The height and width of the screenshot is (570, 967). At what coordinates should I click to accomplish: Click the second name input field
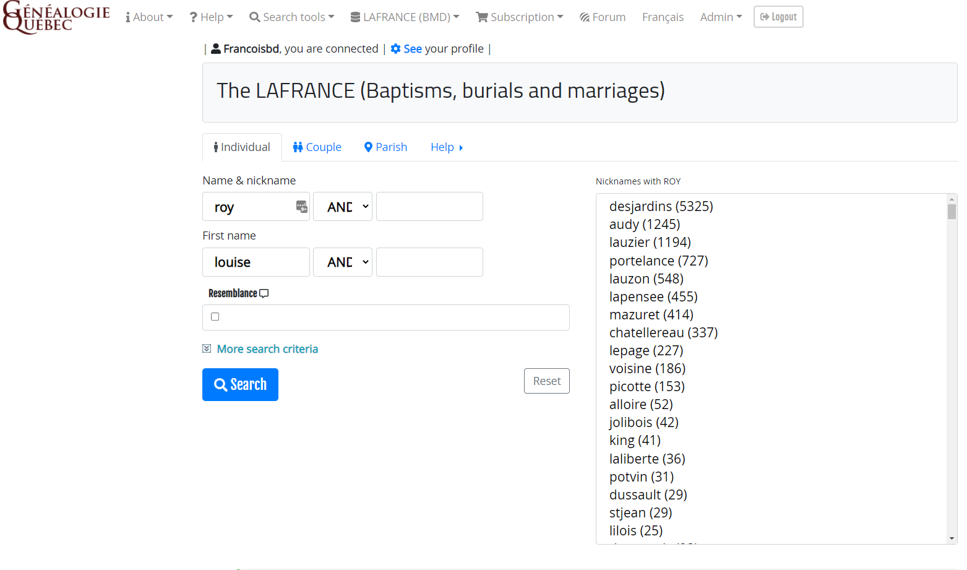tap(429, 207)
